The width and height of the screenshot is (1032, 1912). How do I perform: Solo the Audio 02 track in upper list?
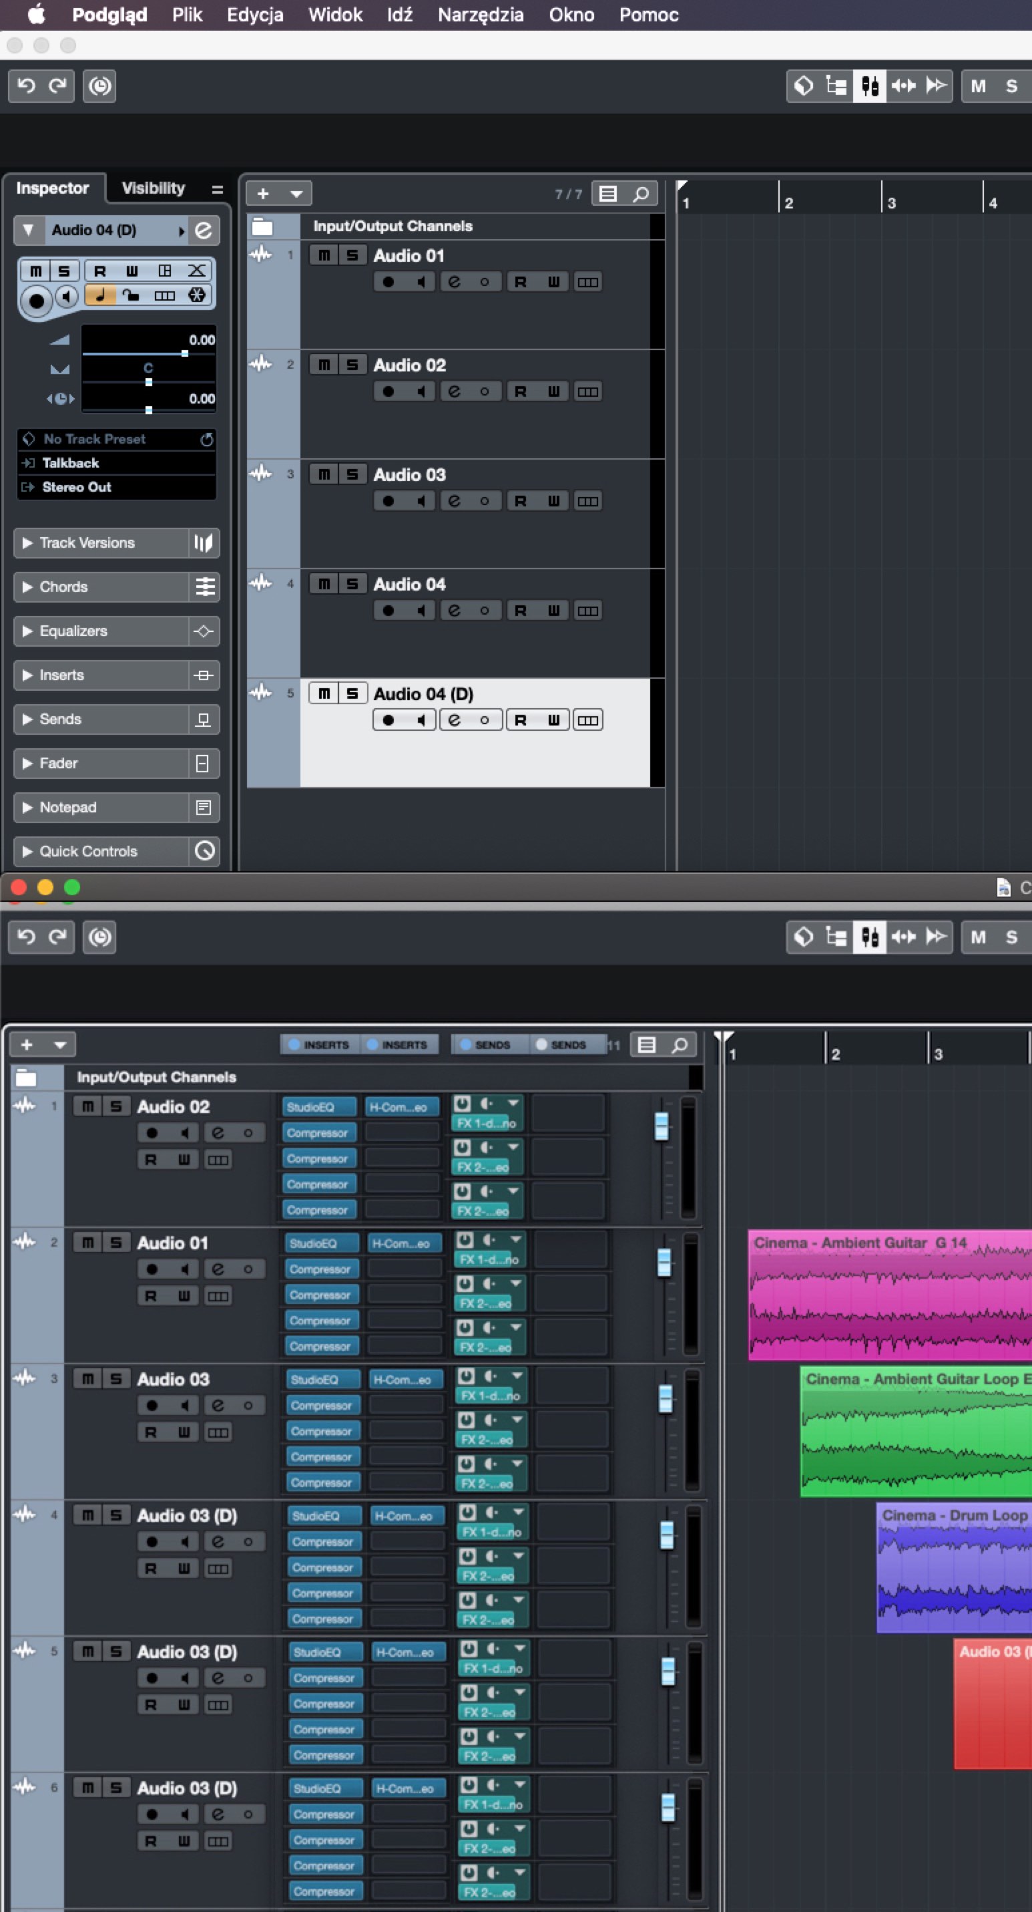(353, 365)
